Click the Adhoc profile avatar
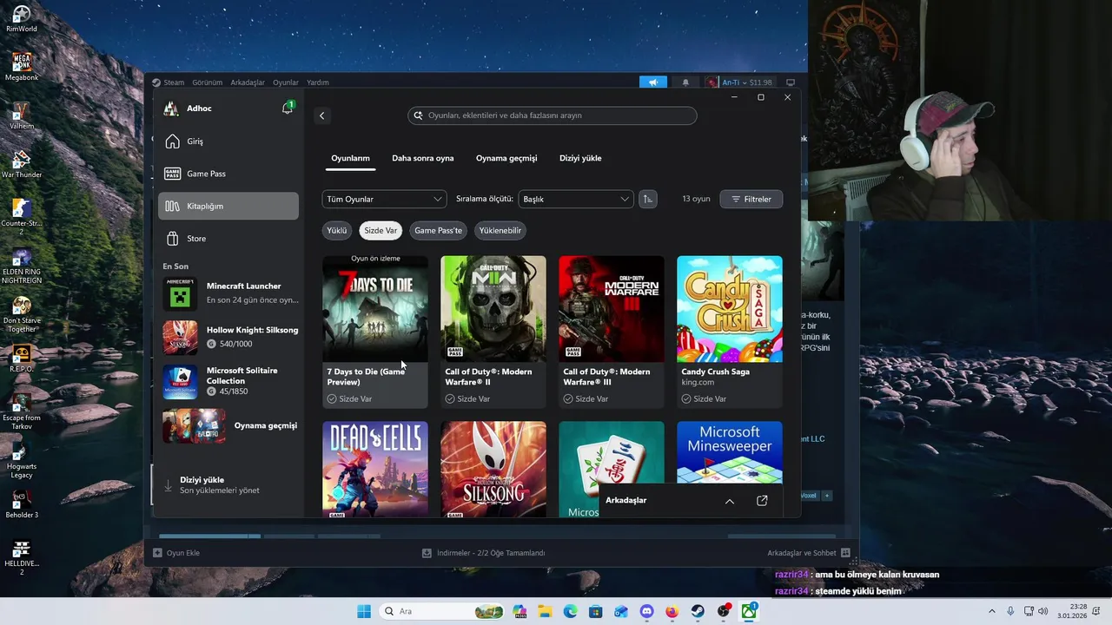Screen dimensions: 1112x625 pos(171,109)
